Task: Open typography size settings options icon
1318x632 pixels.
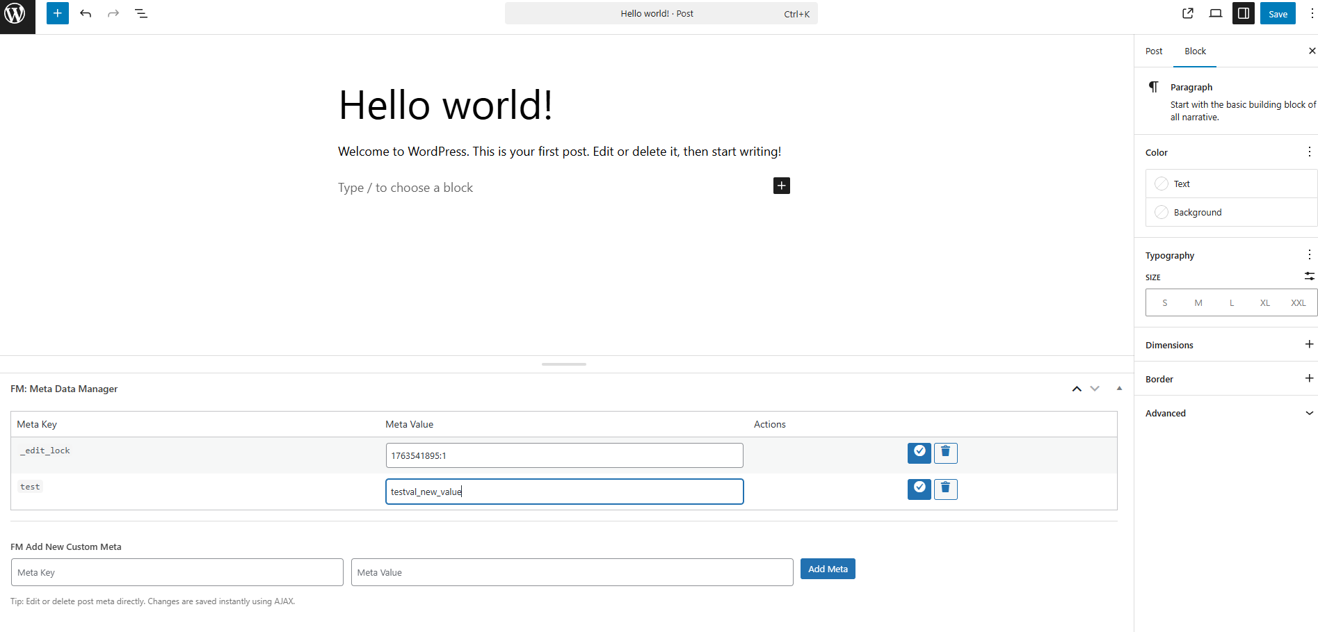Action: (1309, 276)
